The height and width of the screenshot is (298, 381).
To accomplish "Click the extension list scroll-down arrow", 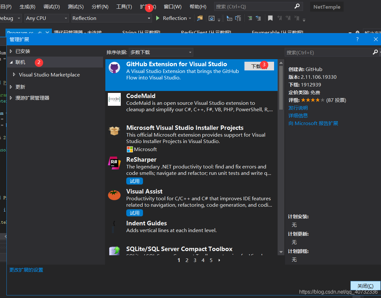I will [x=281, y=252].
